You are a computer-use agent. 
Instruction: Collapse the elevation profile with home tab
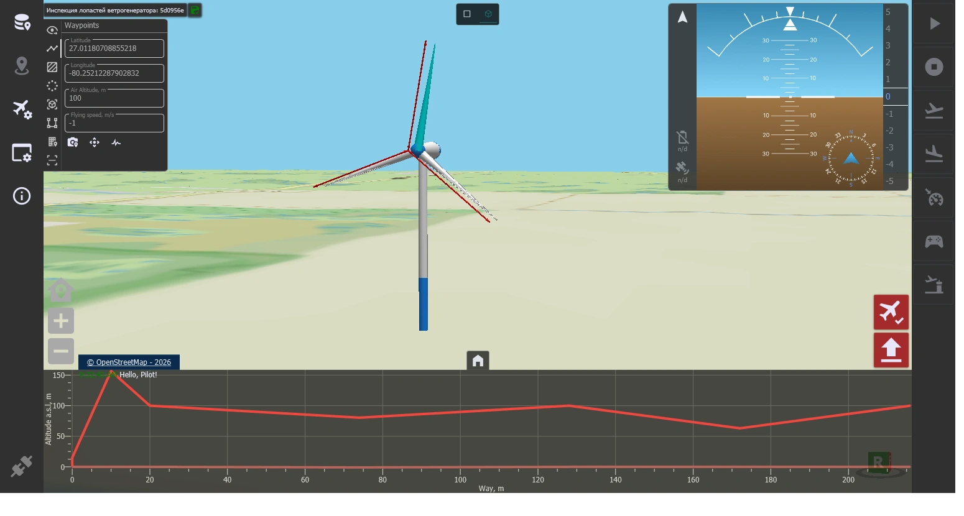[478, 361]
